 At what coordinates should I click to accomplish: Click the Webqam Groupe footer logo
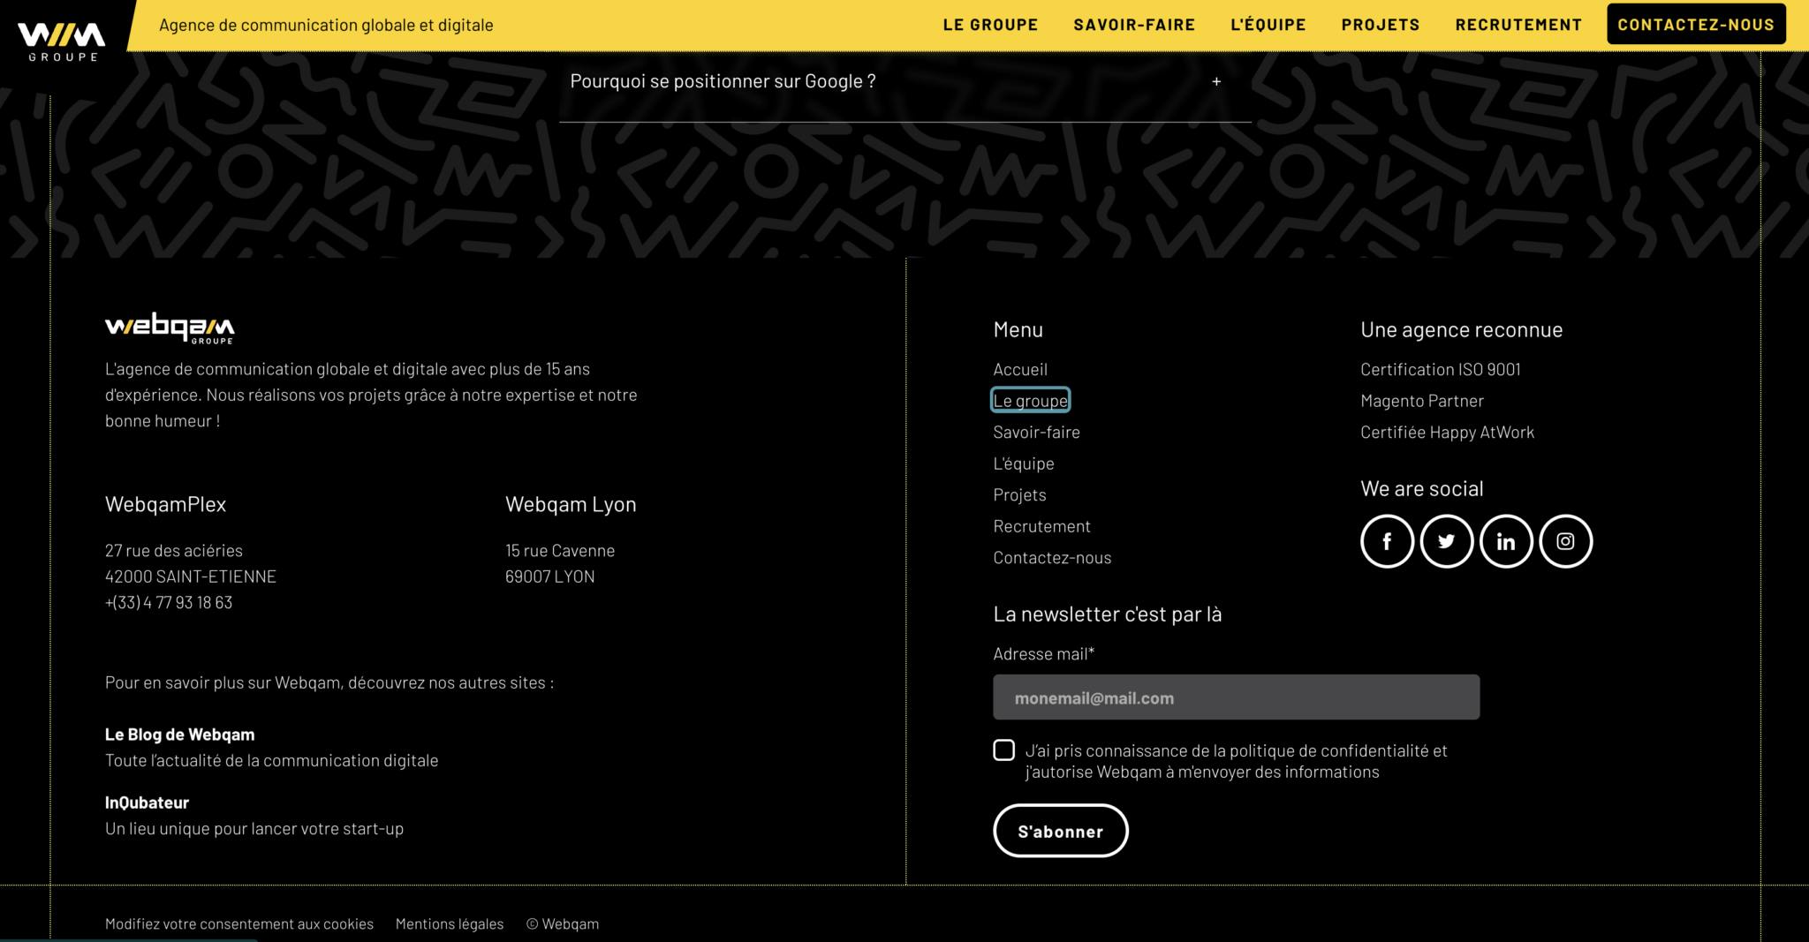click(170, 328)
